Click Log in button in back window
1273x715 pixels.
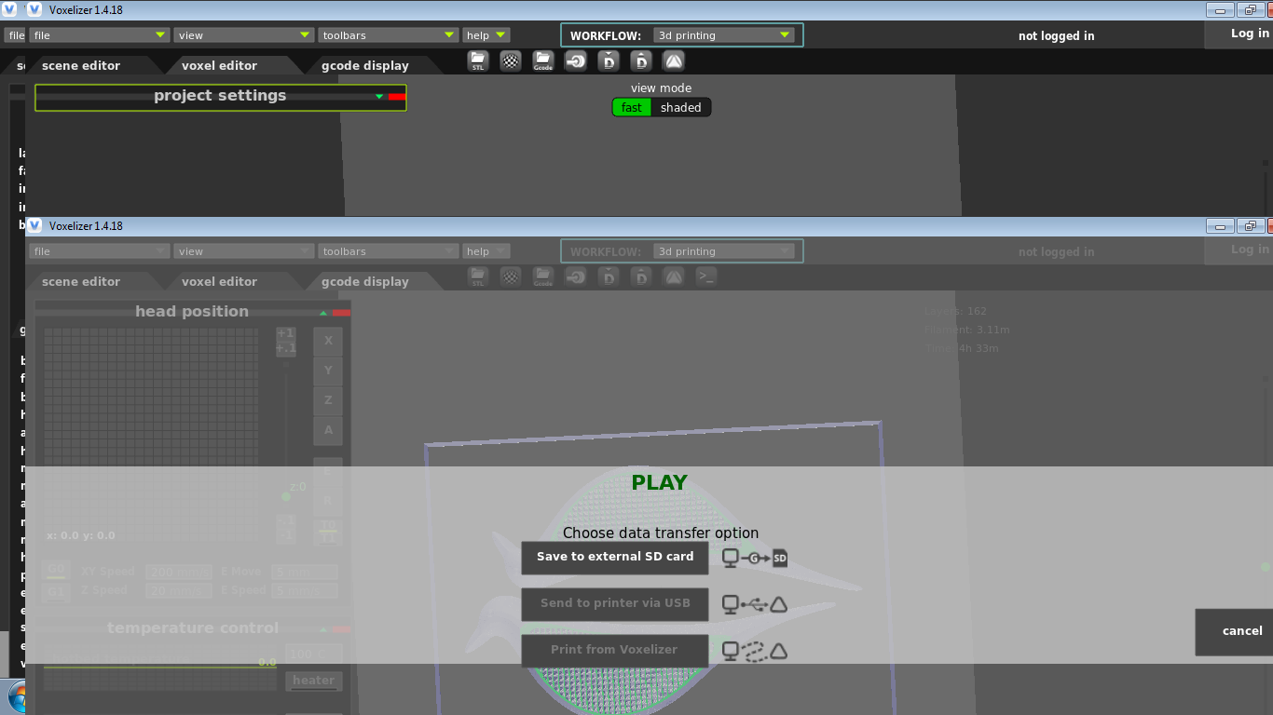coord(1239,34)
